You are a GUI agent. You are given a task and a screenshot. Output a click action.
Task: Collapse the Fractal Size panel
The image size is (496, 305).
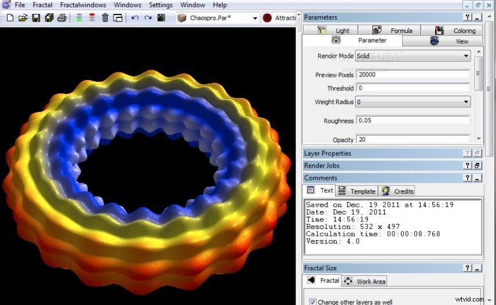(477, 268)
